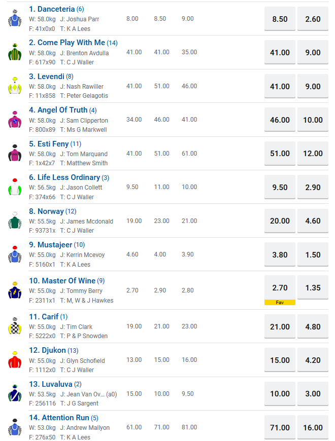Image resolution: width=335 pixels, height=441 pixels.
Task: Click Levendi's yellow jockey silks icon
Action: click(x=15, y=86)
